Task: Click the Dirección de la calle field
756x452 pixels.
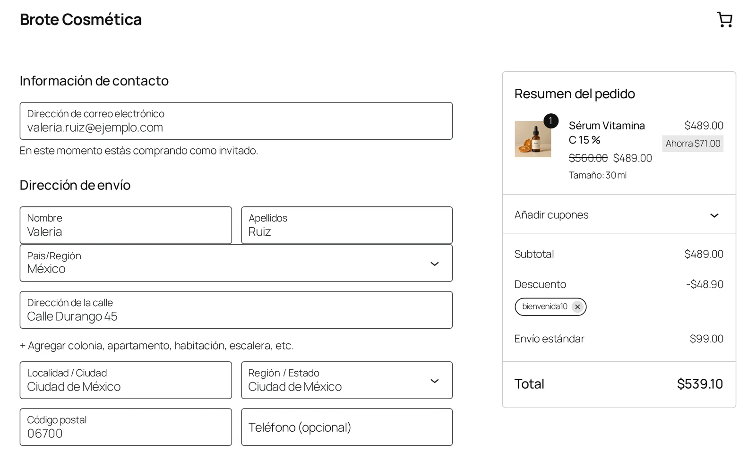Action: pyautogui.click(x=236, y=310)
